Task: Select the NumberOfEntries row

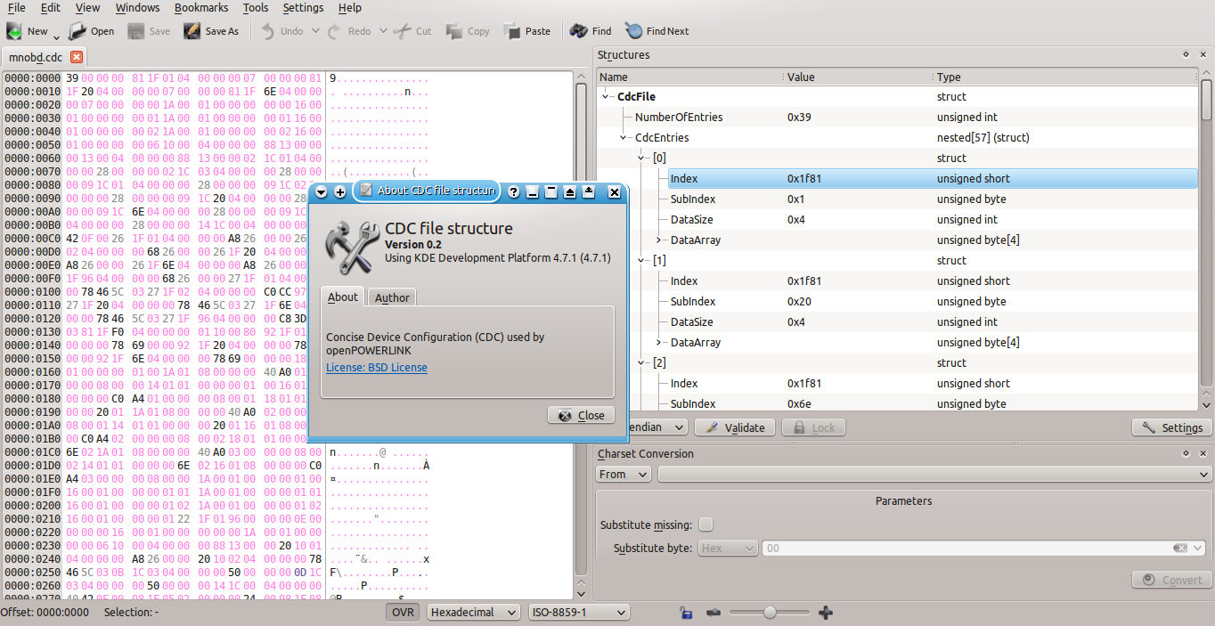Action: click(898, 118)
